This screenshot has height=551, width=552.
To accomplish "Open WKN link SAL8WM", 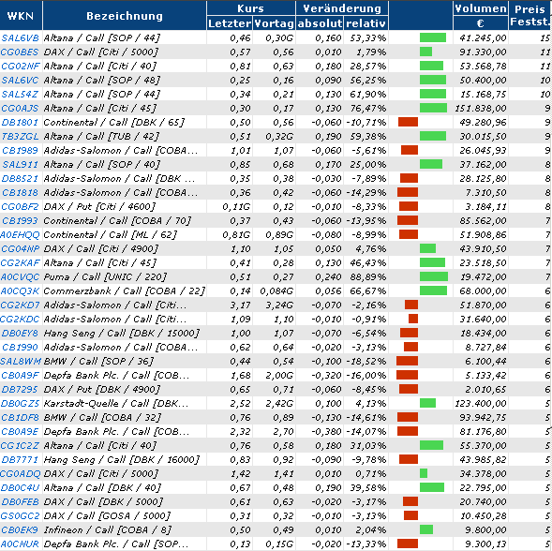I will [x=21, y=362].
